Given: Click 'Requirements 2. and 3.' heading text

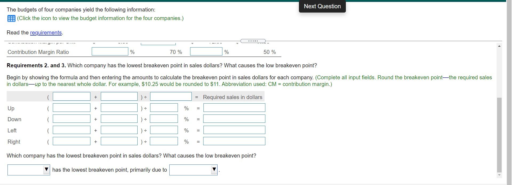Looking at the screenshot, I should [x=36, y=65].
